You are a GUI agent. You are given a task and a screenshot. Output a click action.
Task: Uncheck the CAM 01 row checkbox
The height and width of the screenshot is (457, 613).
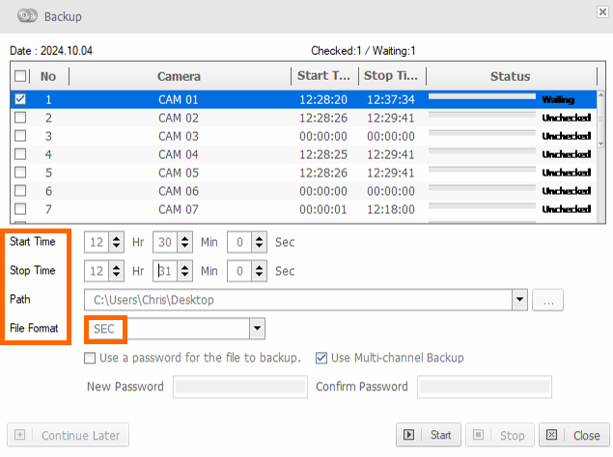20,99
